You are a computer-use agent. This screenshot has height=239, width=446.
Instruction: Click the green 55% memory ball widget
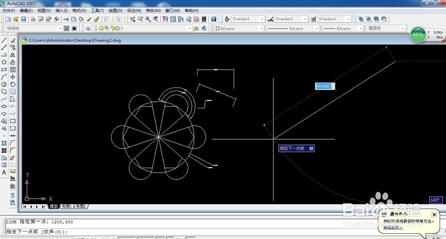click(x=418, y=34)
